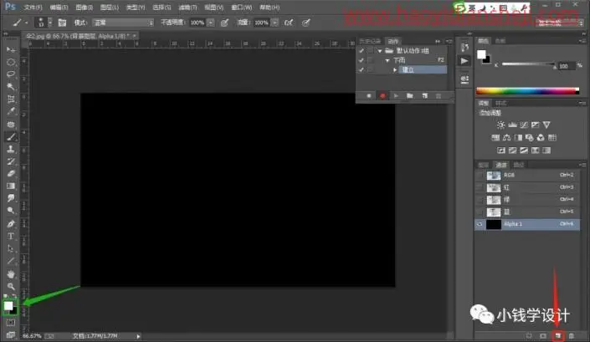Image resolution: width=590 pixels, height=342 pixels.
Task: Show the RGB channel visibility
Action: (480, 175)
